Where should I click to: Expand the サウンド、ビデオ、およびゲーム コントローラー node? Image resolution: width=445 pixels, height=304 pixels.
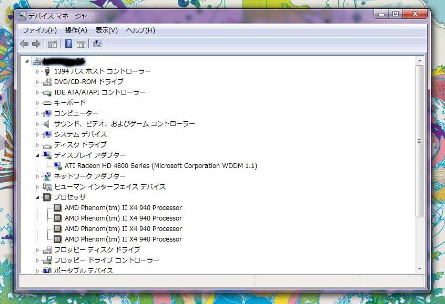(37, 124)
